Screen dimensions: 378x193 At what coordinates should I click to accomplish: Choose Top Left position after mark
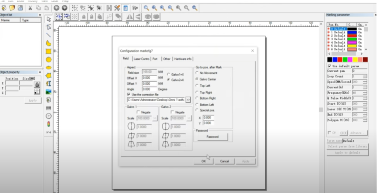coord(197,86)
